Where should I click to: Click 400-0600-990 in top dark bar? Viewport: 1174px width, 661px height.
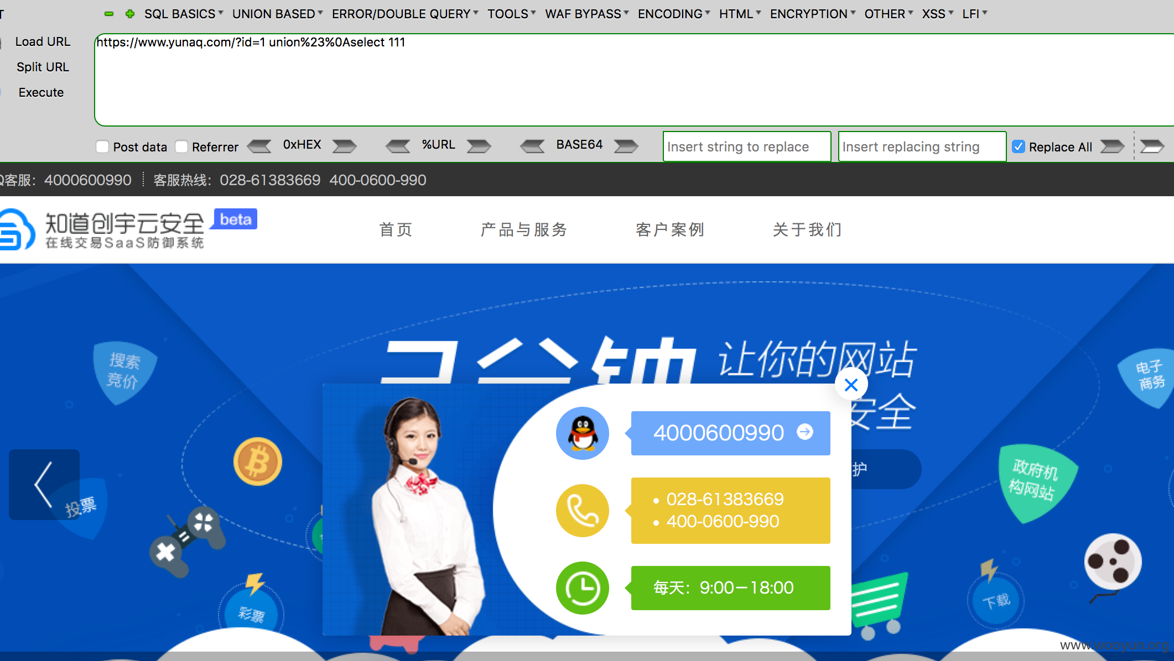[x=378, y=180]
